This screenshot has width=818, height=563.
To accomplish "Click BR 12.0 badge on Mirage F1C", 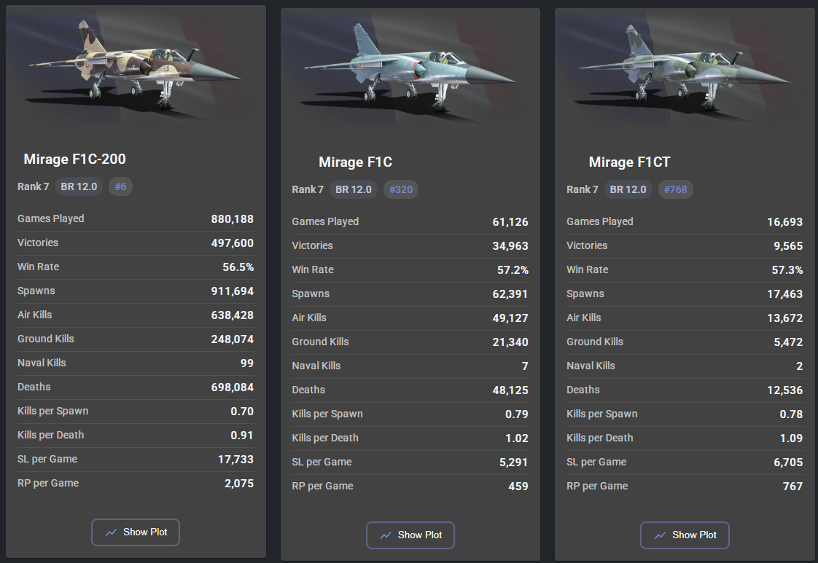I will pyautogui.click(x=354, y=189).
